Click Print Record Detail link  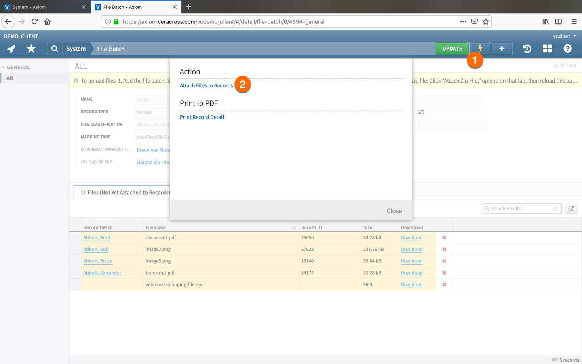(202, 117)
